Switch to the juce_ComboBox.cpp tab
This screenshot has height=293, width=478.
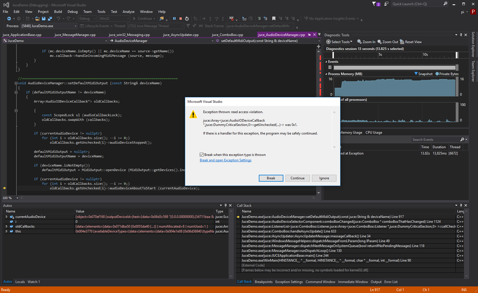[227, 35]
